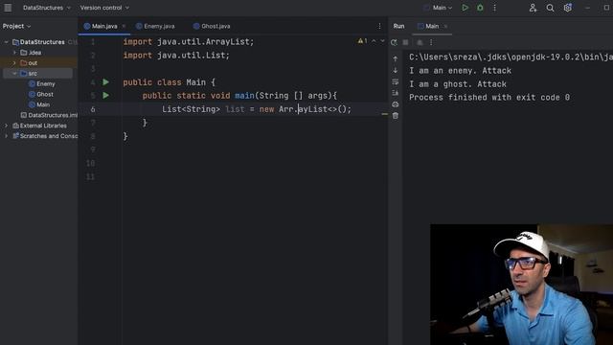Close the Main run tab
Screen dimensions: 613x345
tap(445, 26)
